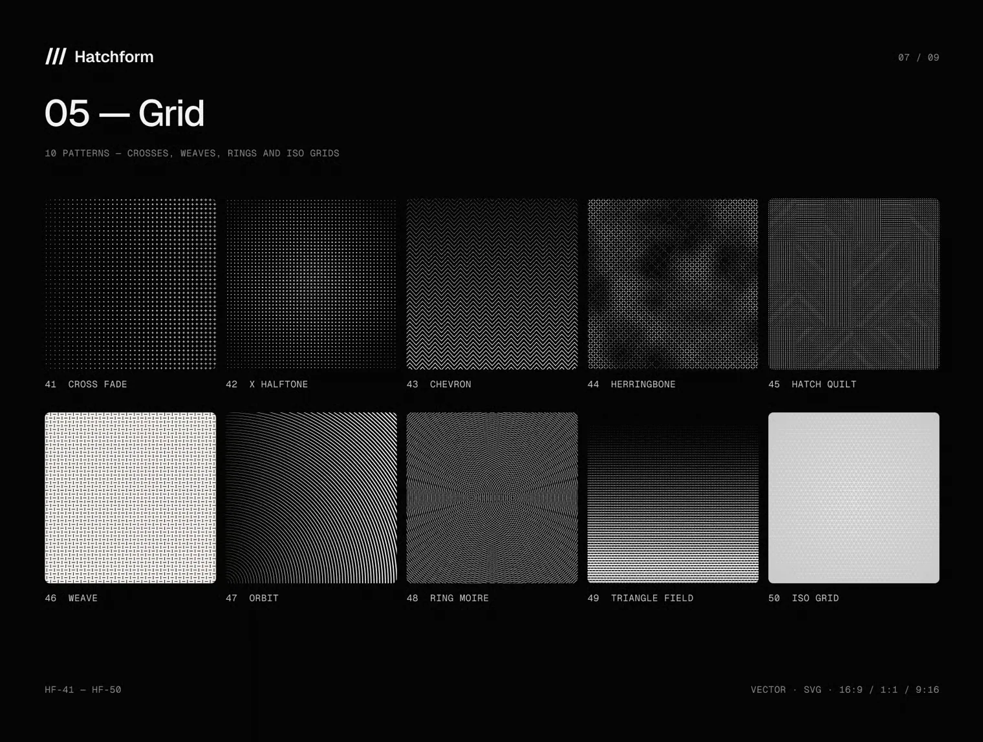983x742 pixels.
Task: Click the "41 CROSS FADE" caption
Action: (86, 384)
